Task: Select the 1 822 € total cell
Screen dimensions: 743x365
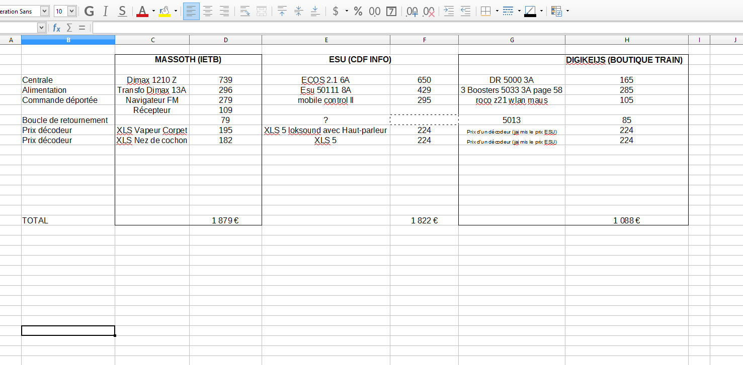Action: click(x=424, y=220)
